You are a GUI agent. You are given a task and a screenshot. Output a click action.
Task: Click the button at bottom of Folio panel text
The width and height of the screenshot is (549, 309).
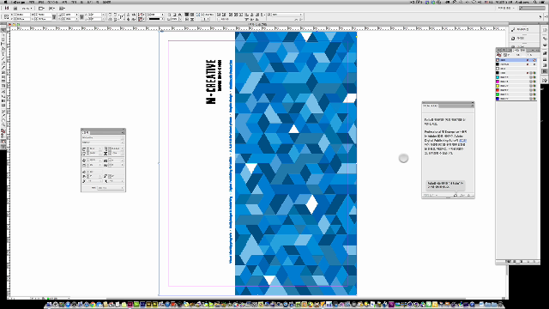445,185
